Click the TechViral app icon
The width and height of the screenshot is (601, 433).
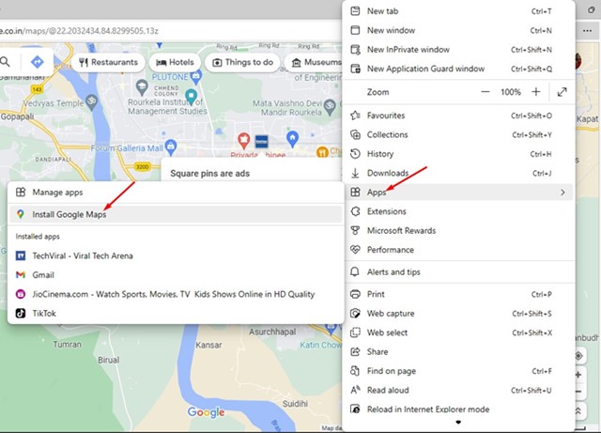coord(21,255)
